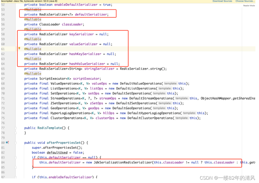Screen dimensions: 259x183
Task: Click the Choose Sources link
Action: pos(245,1)
